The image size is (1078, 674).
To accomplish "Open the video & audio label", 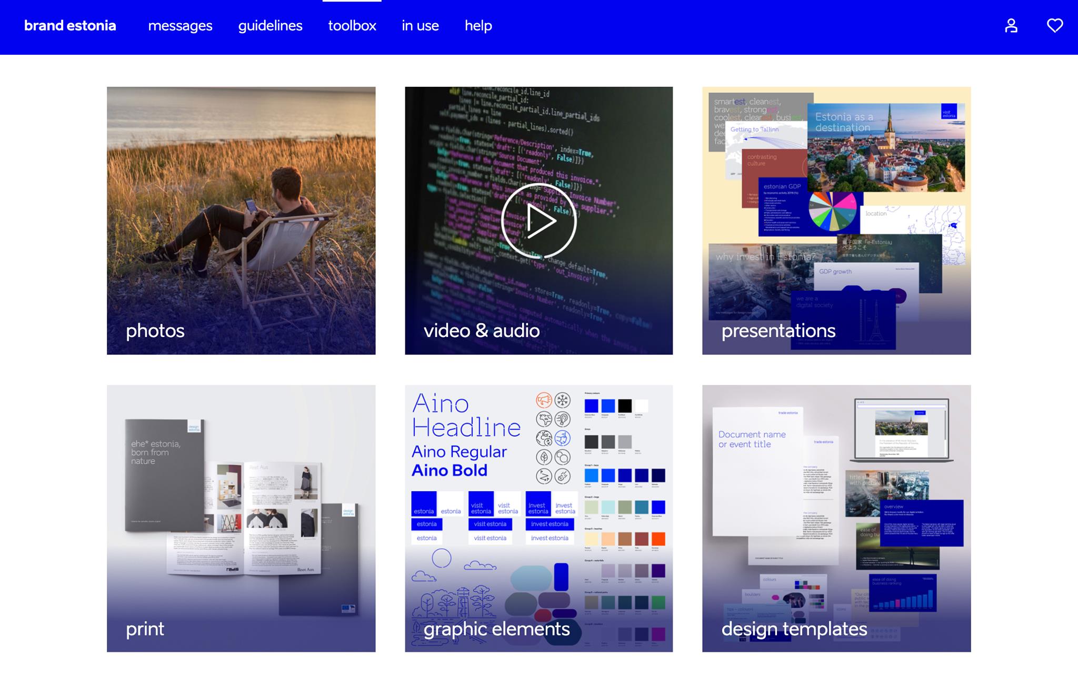I will [482, 331].
